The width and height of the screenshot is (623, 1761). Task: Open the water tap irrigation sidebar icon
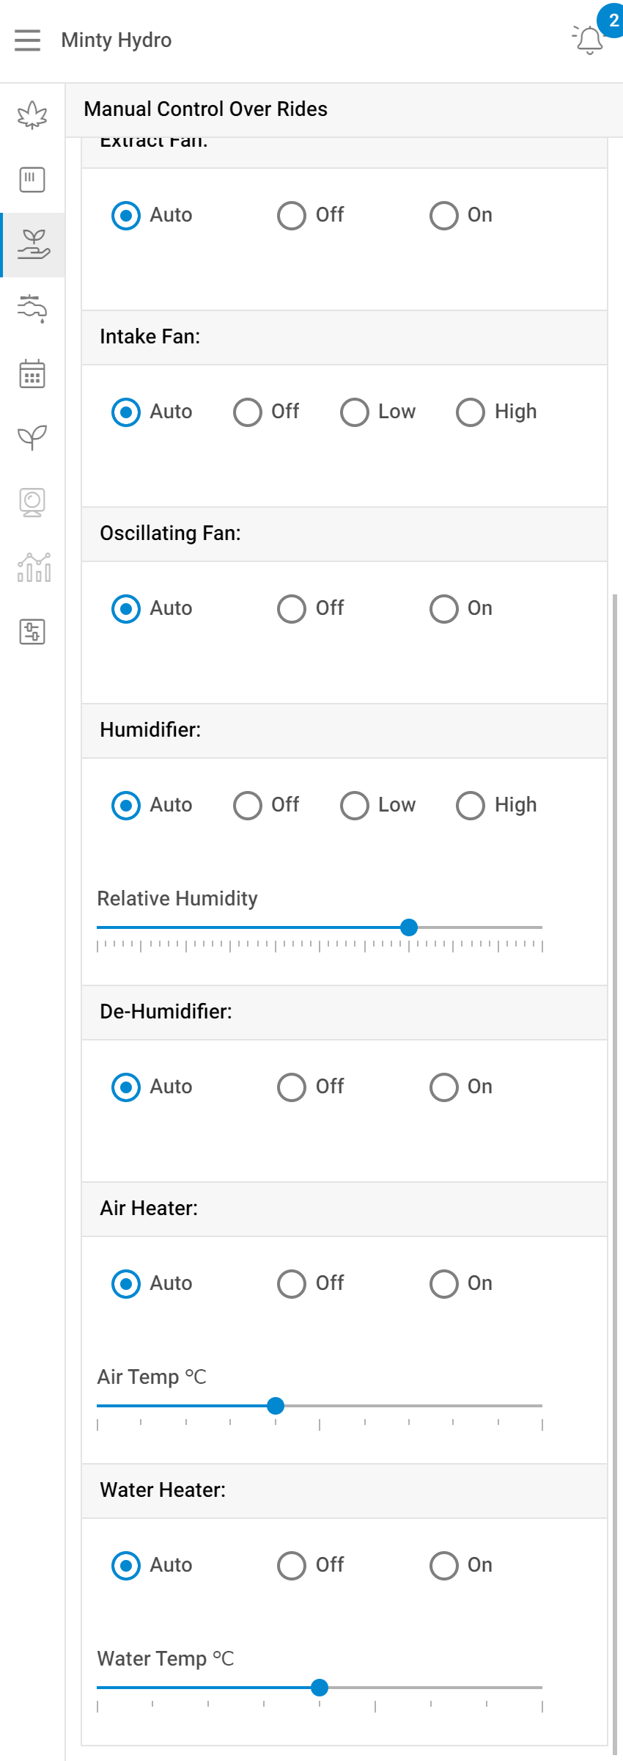click(32, 309)
